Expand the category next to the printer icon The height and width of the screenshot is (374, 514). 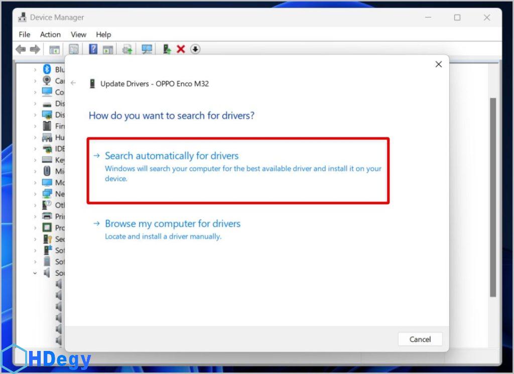point(35,217)
